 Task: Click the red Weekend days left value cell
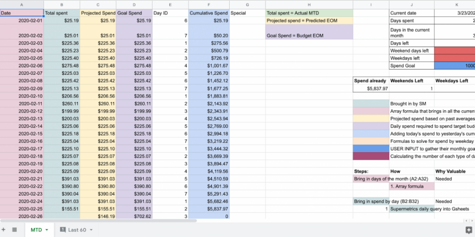coord(455,51)
